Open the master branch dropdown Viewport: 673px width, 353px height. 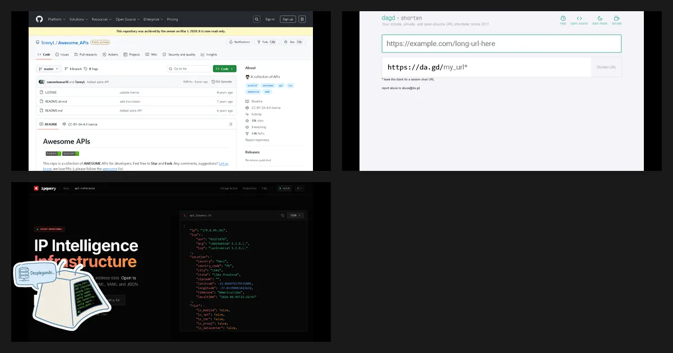49,69
